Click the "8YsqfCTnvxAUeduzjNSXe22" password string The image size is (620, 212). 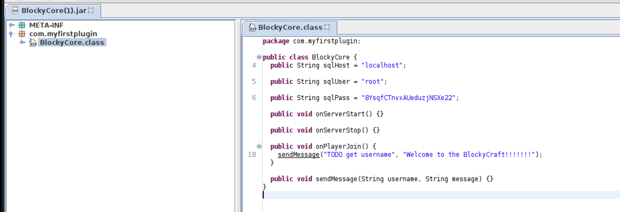click(408, 98)
